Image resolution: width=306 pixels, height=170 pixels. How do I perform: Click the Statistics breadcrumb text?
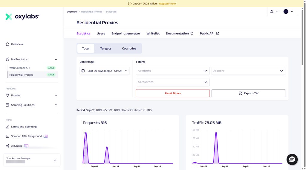pos(111,12)
